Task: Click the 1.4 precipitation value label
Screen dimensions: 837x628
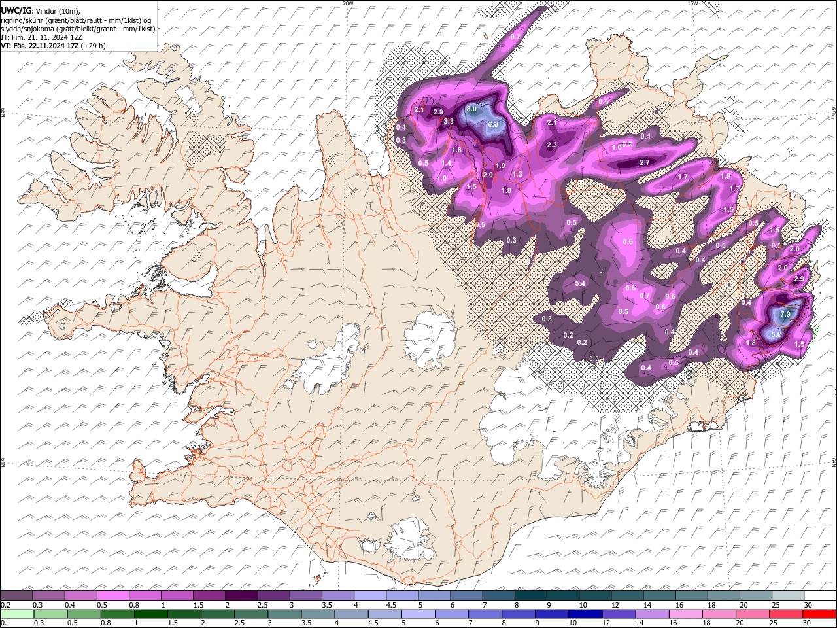Action: point(447,164)
